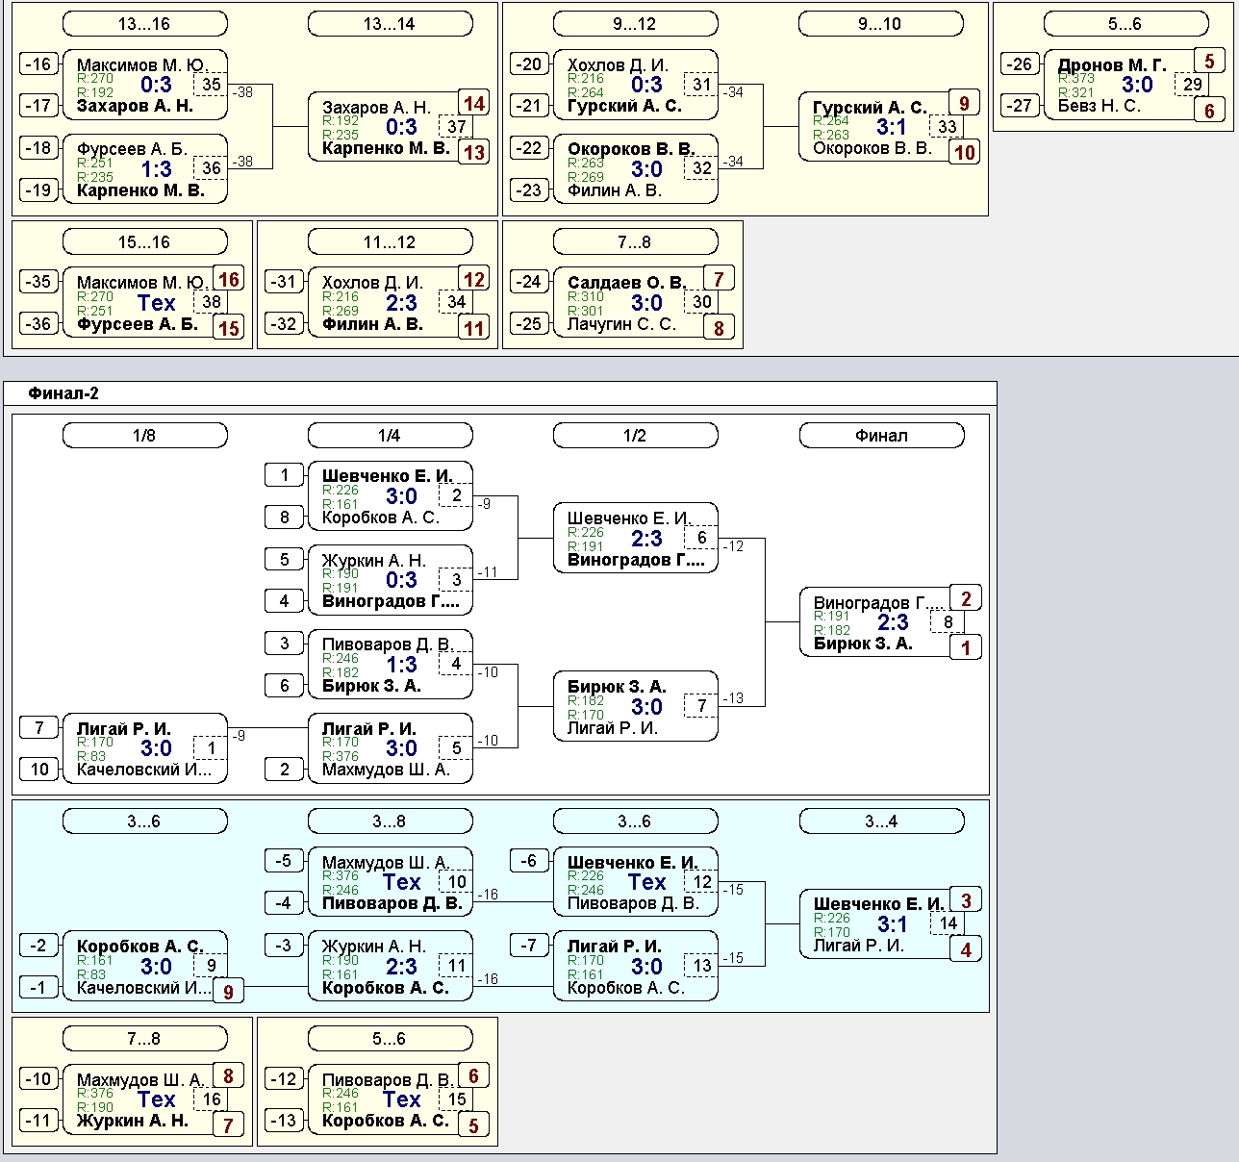Viewport: 1239px width, 1162px height.
Task: Click place badge 12 beside Хохлов Д. И.
Action: point(473,280)
